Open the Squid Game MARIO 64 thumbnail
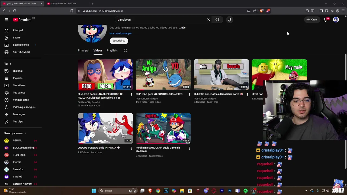The width and height of the screenshot is (347, 195). (163, 128)
